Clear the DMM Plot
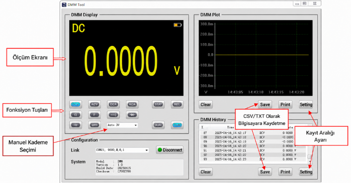The width and height of the screenshot is (351, 183). [x=206, y=105]
